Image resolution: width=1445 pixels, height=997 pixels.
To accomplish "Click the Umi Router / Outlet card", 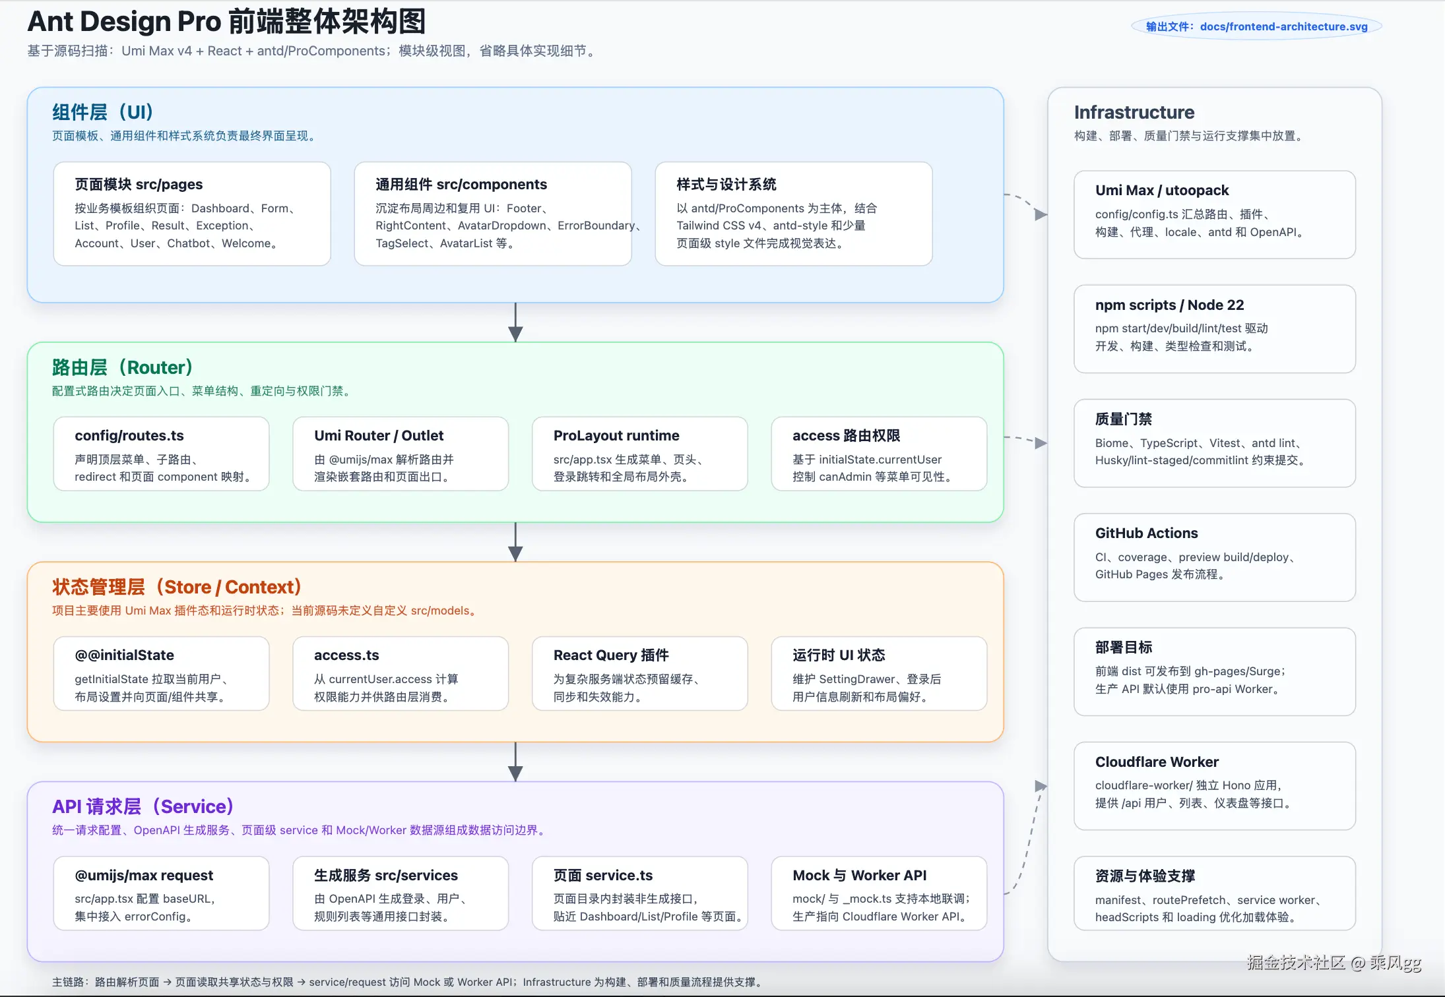I will 401,454.
